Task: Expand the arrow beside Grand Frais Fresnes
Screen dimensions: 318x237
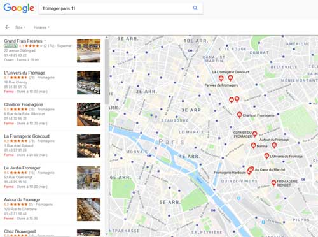Action: 45,41
